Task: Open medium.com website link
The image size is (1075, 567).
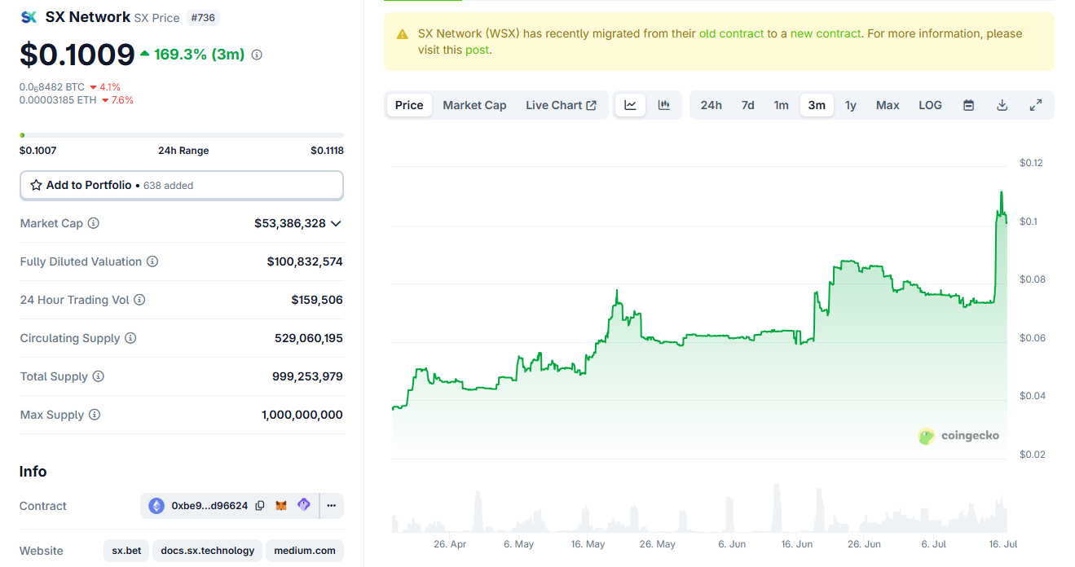Action: point(304,551)
